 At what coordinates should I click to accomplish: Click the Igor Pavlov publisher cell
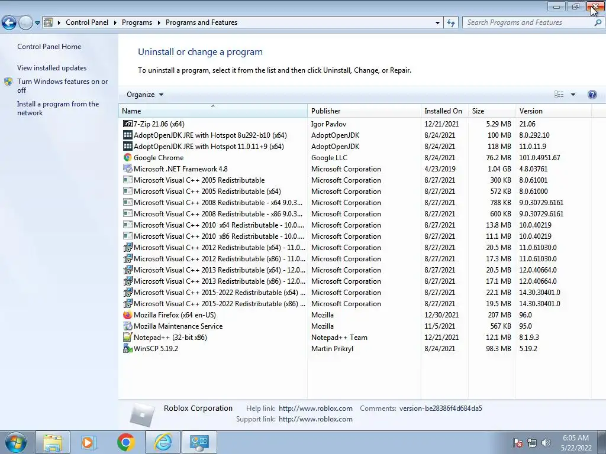click(328, 124)
